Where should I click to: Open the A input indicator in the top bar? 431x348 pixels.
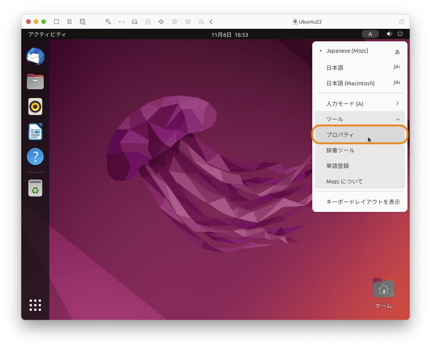pyautogui.click(x=370, y=34)
